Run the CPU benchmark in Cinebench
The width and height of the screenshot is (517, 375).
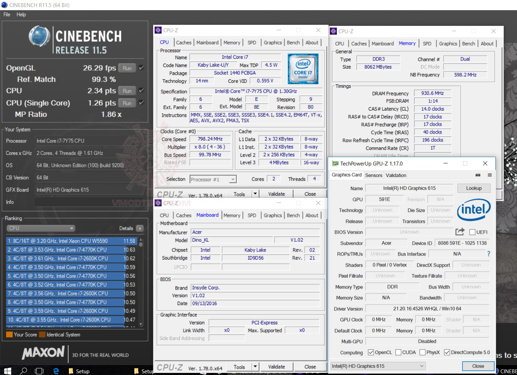pos(127,91)
